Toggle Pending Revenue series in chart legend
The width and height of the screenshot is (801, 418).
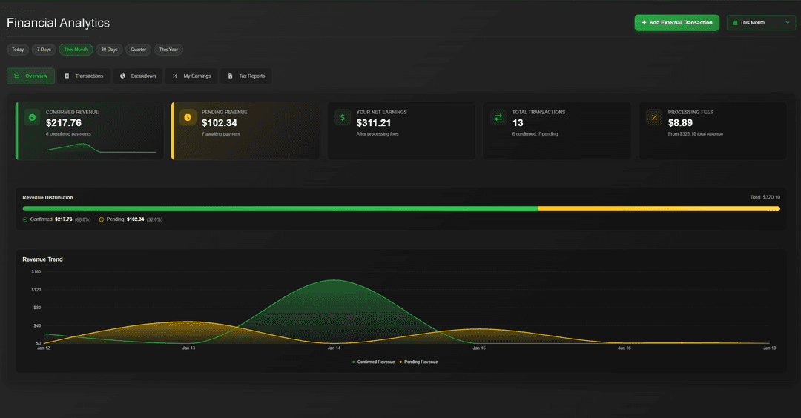point(418,362)
